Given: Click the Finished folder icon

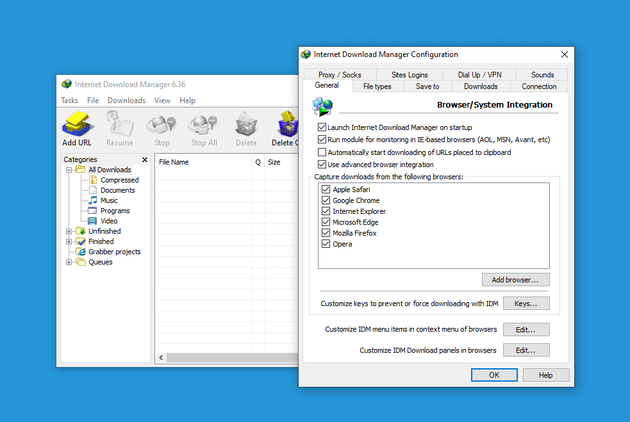Looking at the screenshot, I should coord(81,241).
